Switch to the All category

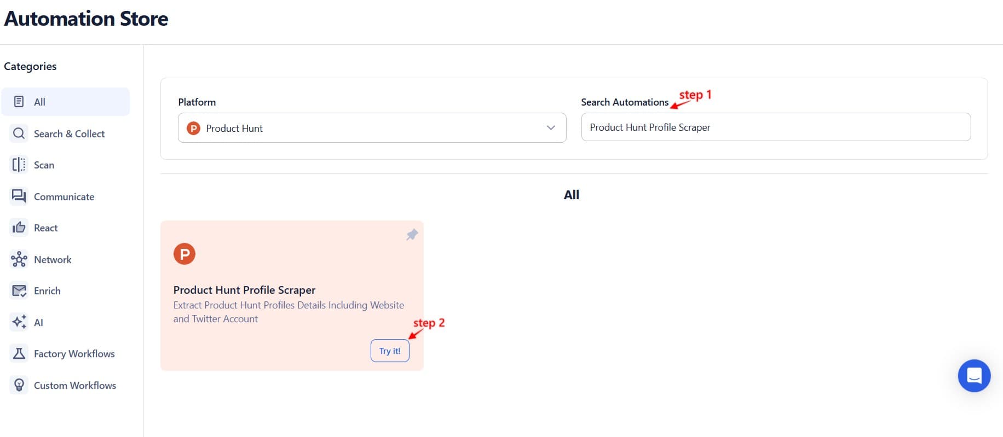click(66, 102)
